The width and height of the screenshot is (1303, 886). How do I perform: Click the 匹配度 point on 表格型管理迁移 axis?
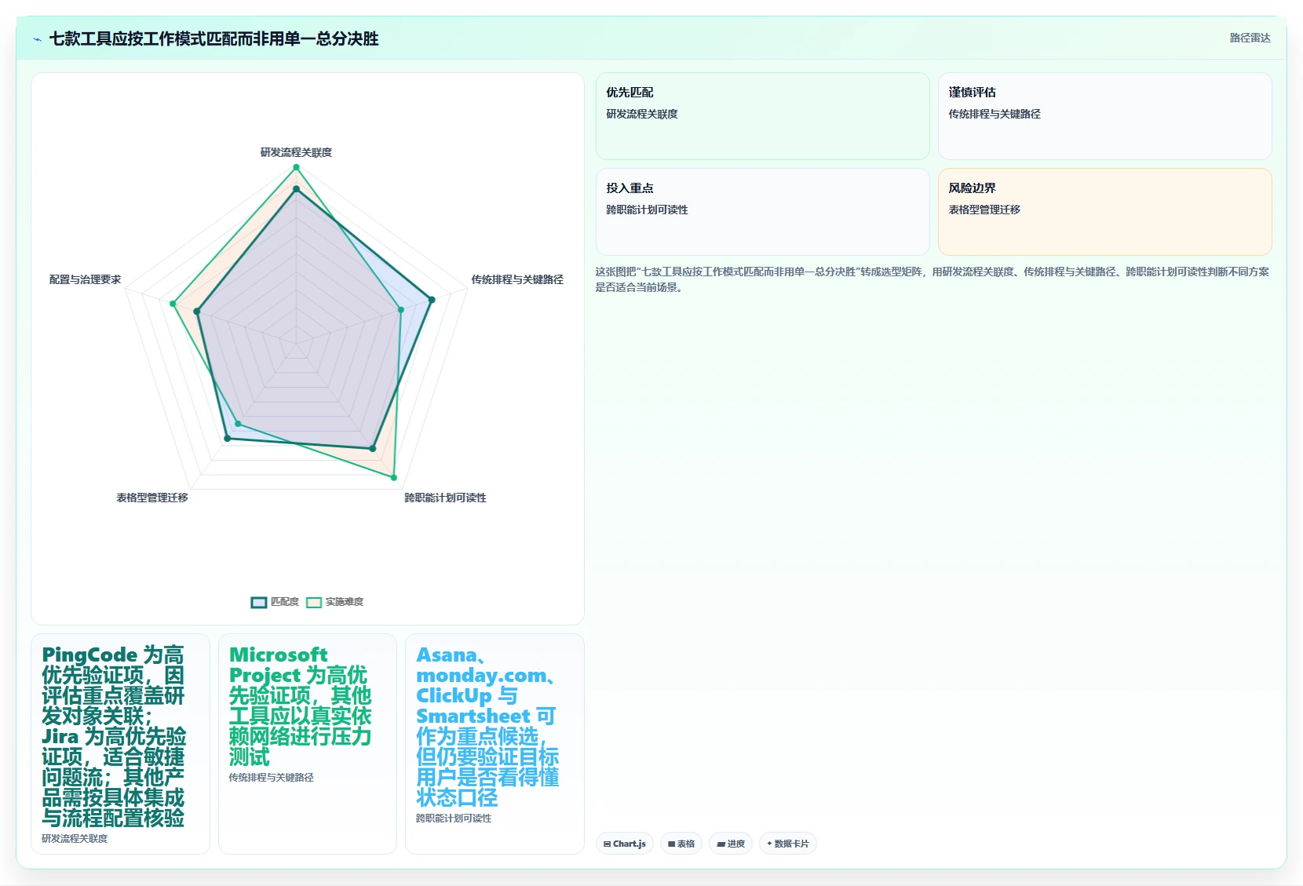(x=228, y=438)
